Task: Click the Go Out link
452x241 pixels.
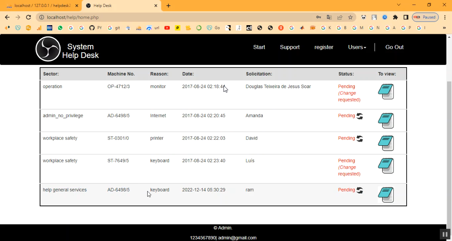Action: [394, 47]
